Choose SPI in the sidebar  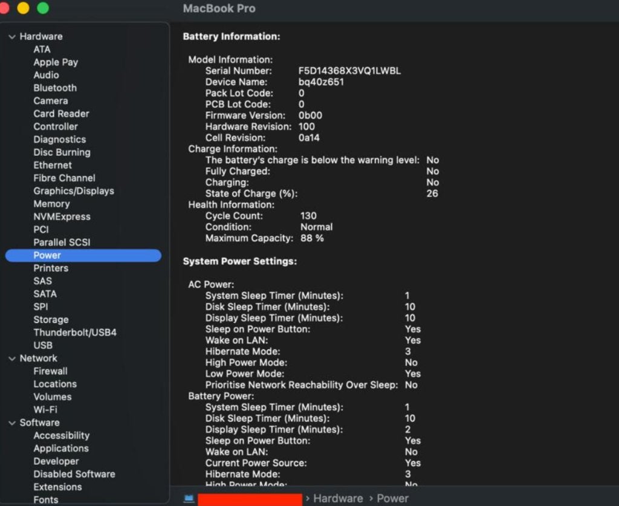tap(41, 307)
